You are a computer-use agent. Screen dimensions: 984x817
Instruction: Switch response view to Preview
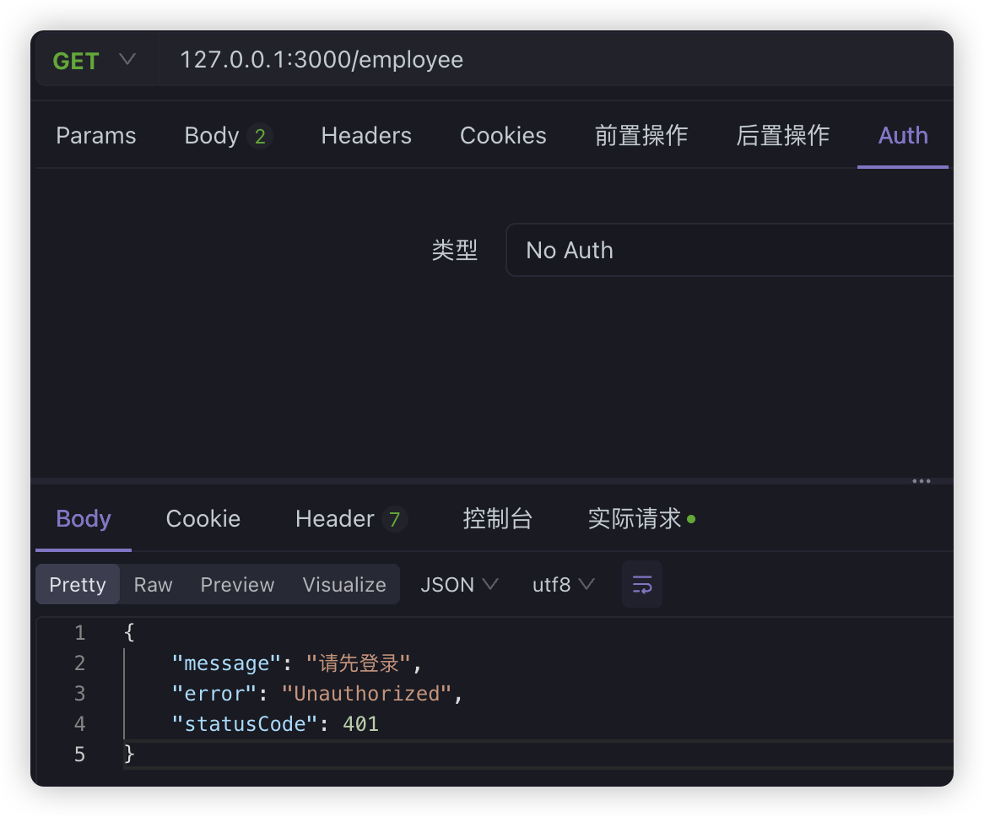(237, 584)
